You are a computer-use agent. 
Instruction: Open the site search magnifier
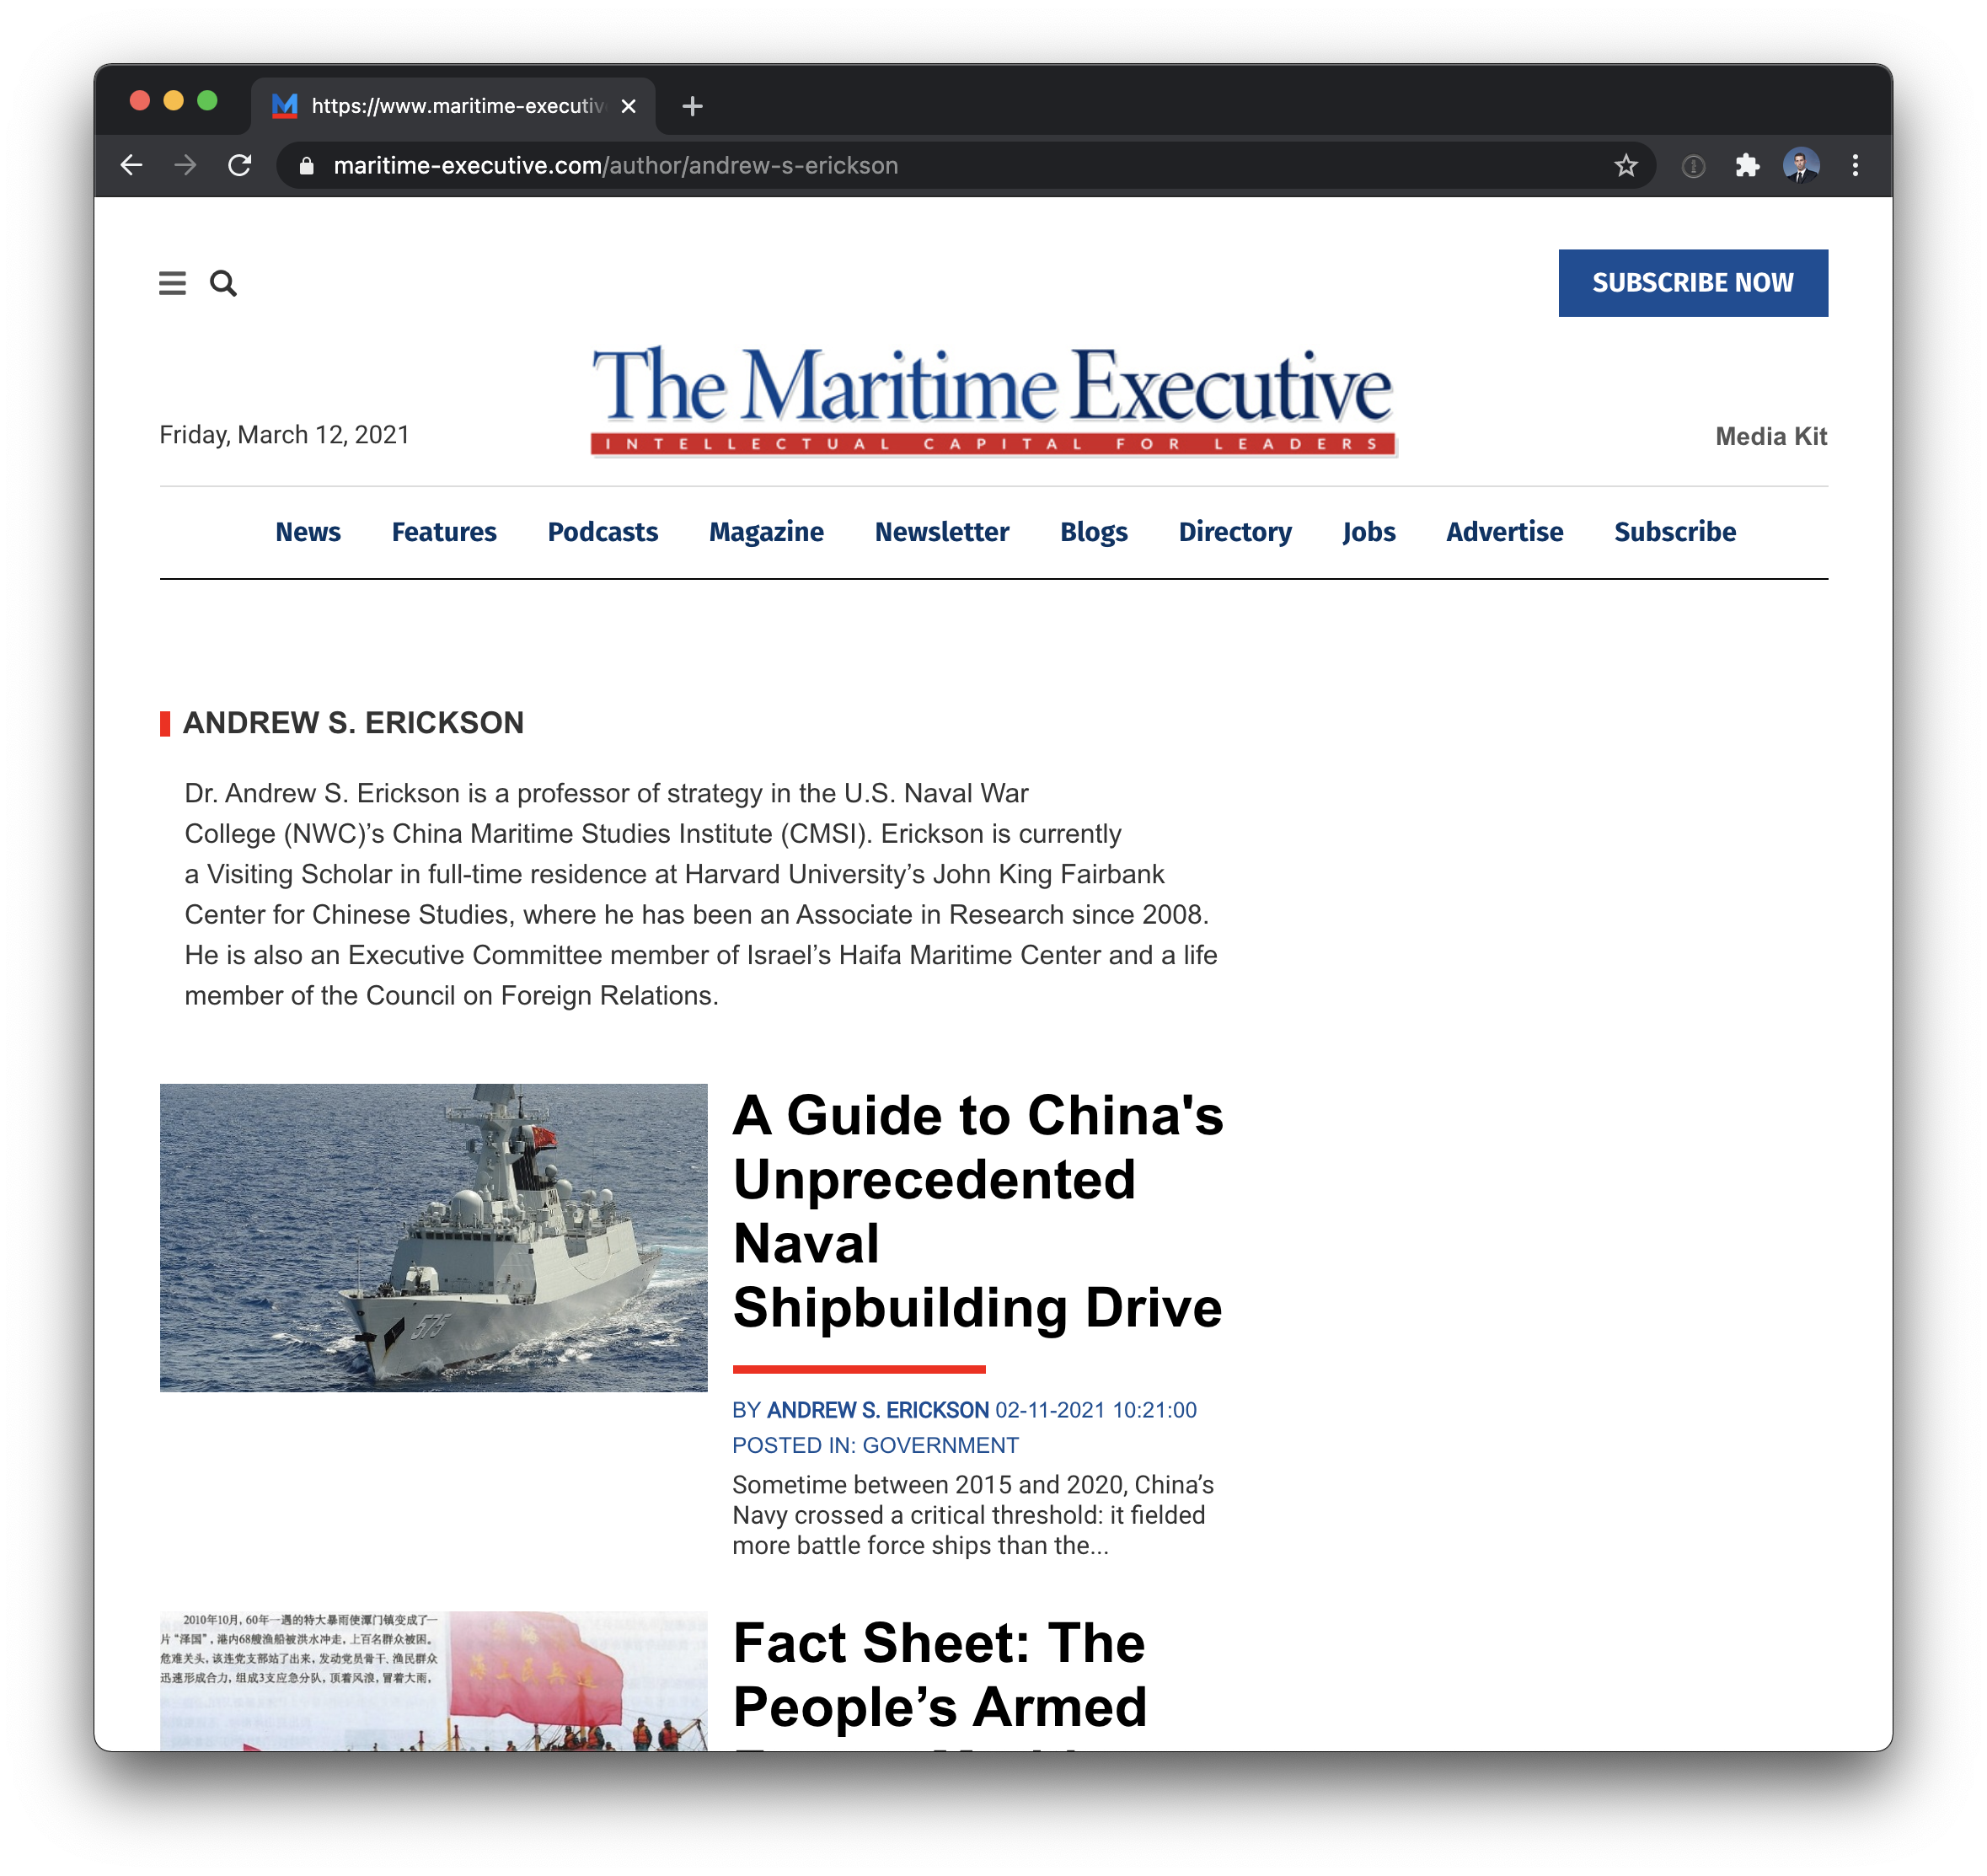tap(223, 284)
